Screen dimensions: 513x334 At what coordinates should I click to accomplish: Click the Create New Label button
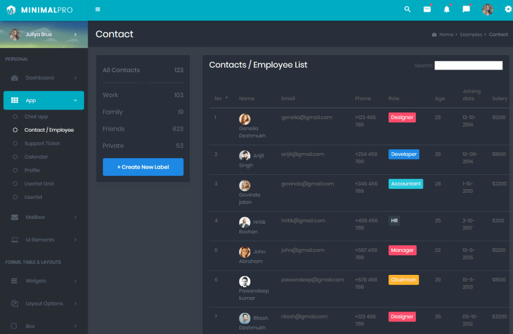click(143, 166)
